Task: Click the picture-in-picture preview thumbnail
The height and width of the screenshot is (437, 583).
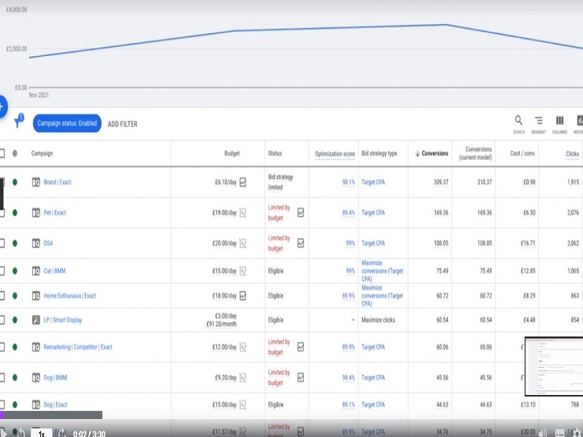Action: point(554,366)
